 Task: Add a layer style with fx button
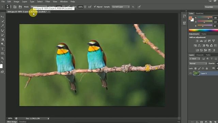click(x=197, y=122)
